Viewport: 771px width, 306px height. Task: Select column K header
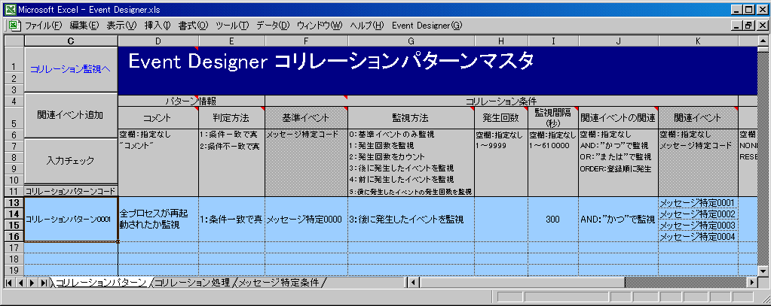coord(698,41)
